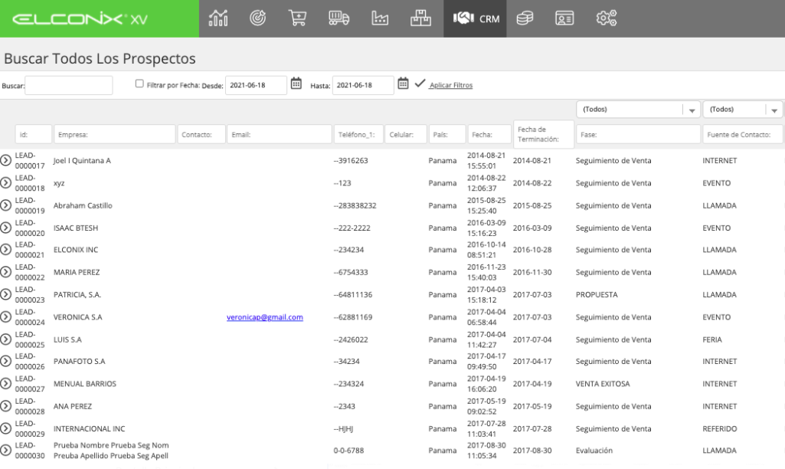Open the Desde date calendar picker
This screenshot has width=785, height=469.
coord(296,84)
